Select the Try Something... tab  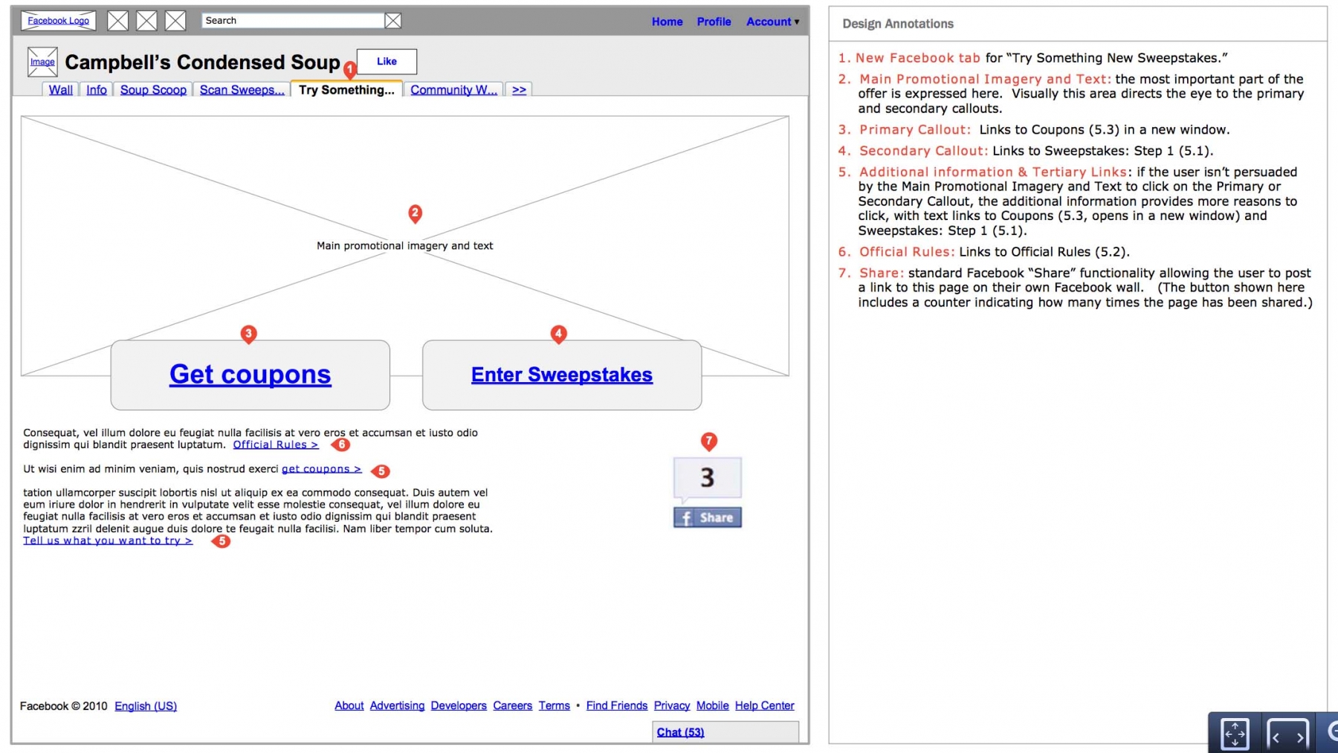coord(346,90)
